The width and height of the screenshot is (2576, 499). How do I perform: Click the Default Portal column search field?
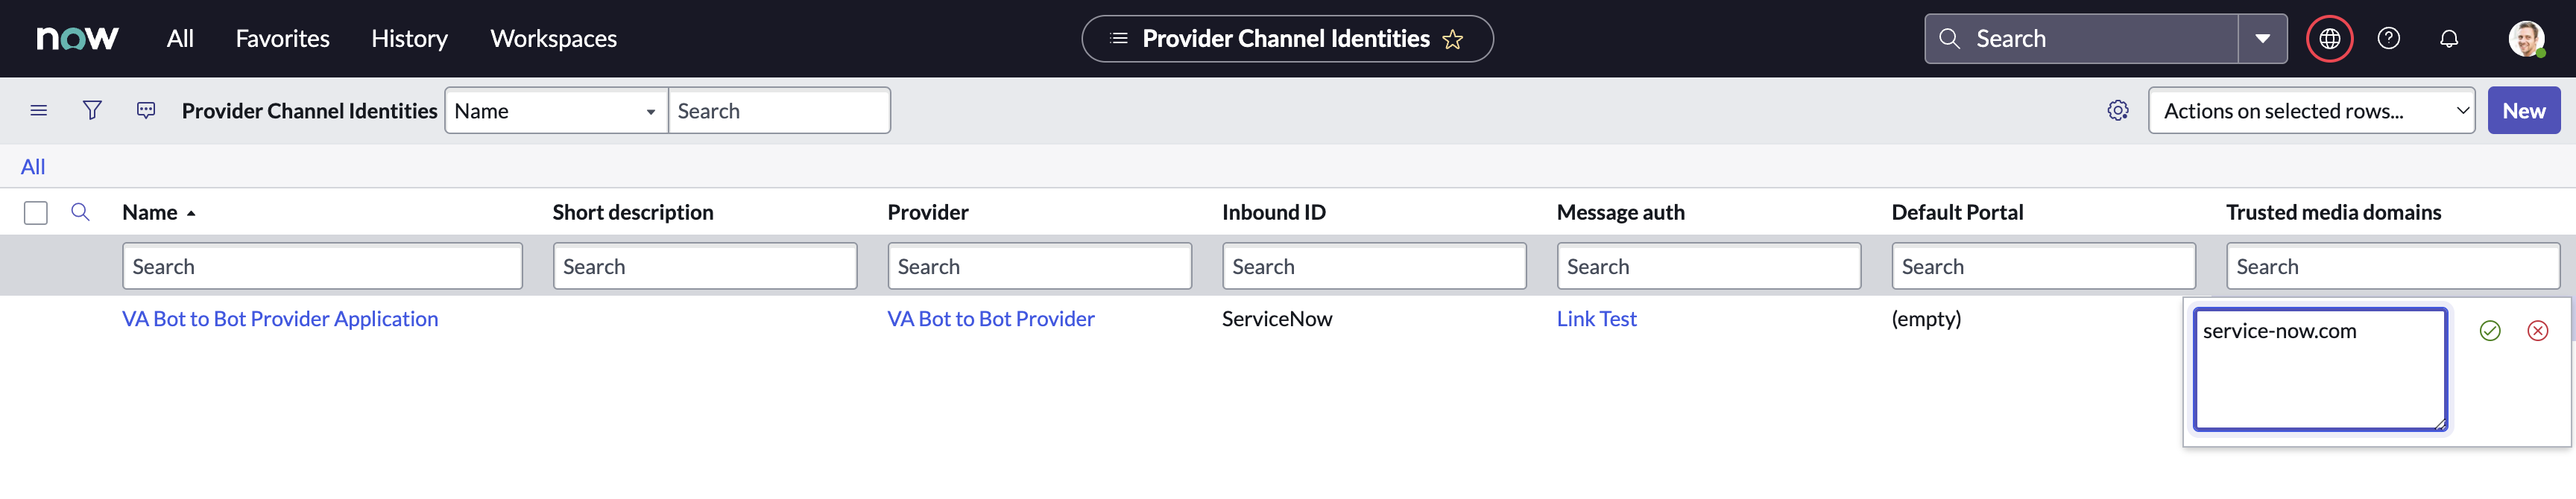tap(2043, 266)
